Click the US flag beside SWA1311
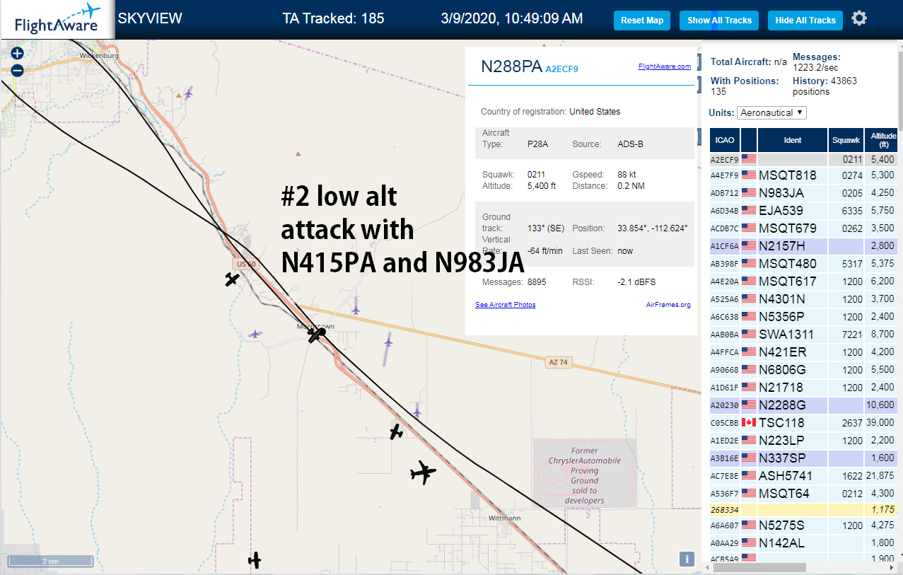The image size is (903, 575). tap(749, 335)
